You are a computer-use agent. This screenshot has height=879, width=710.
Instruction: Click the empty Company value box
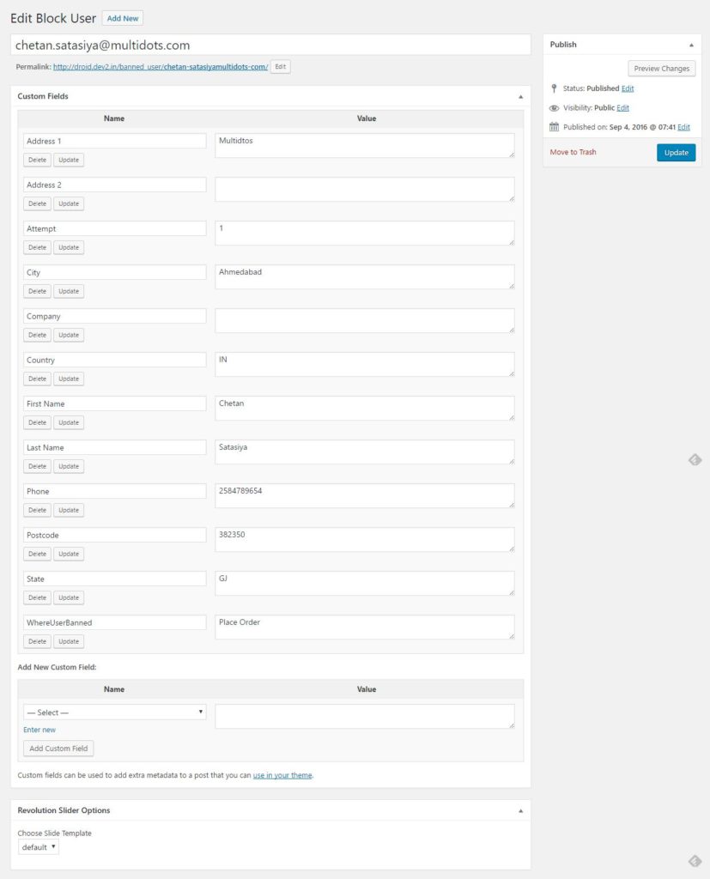365,320
